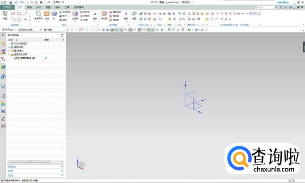Switch to the View ribbon tab
The image size is (305, 183).
point(48,7)
